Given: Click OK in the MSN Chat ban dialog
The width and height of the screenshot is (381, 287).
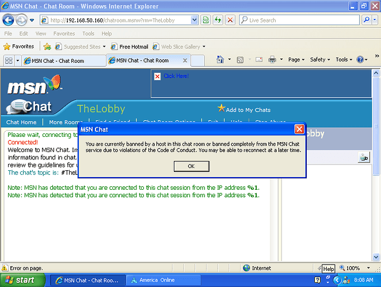Looking at the screenshot, I should click(x=190, y=166).
